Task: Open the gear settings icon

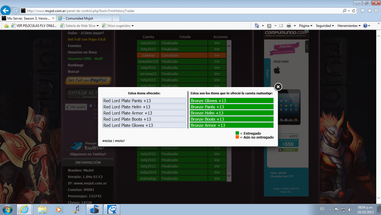Action: pyautogui.click(x=377, y=11)
